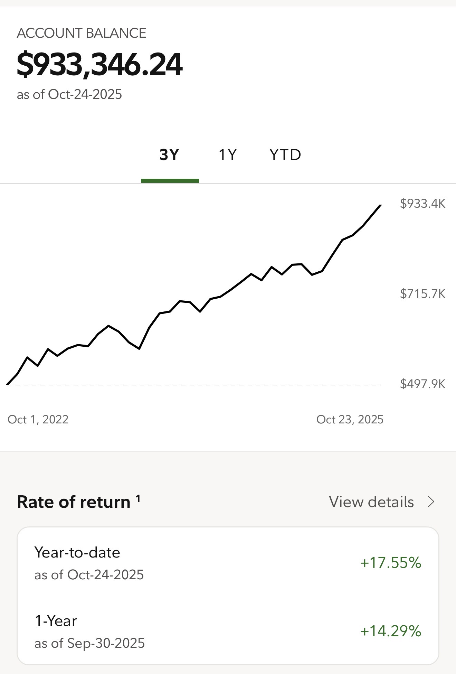Tap the chart line's peak endpoint
Image resolution: width=456 pixels, height=674 pixels.
pyautogui.click(x=380, y=206)
